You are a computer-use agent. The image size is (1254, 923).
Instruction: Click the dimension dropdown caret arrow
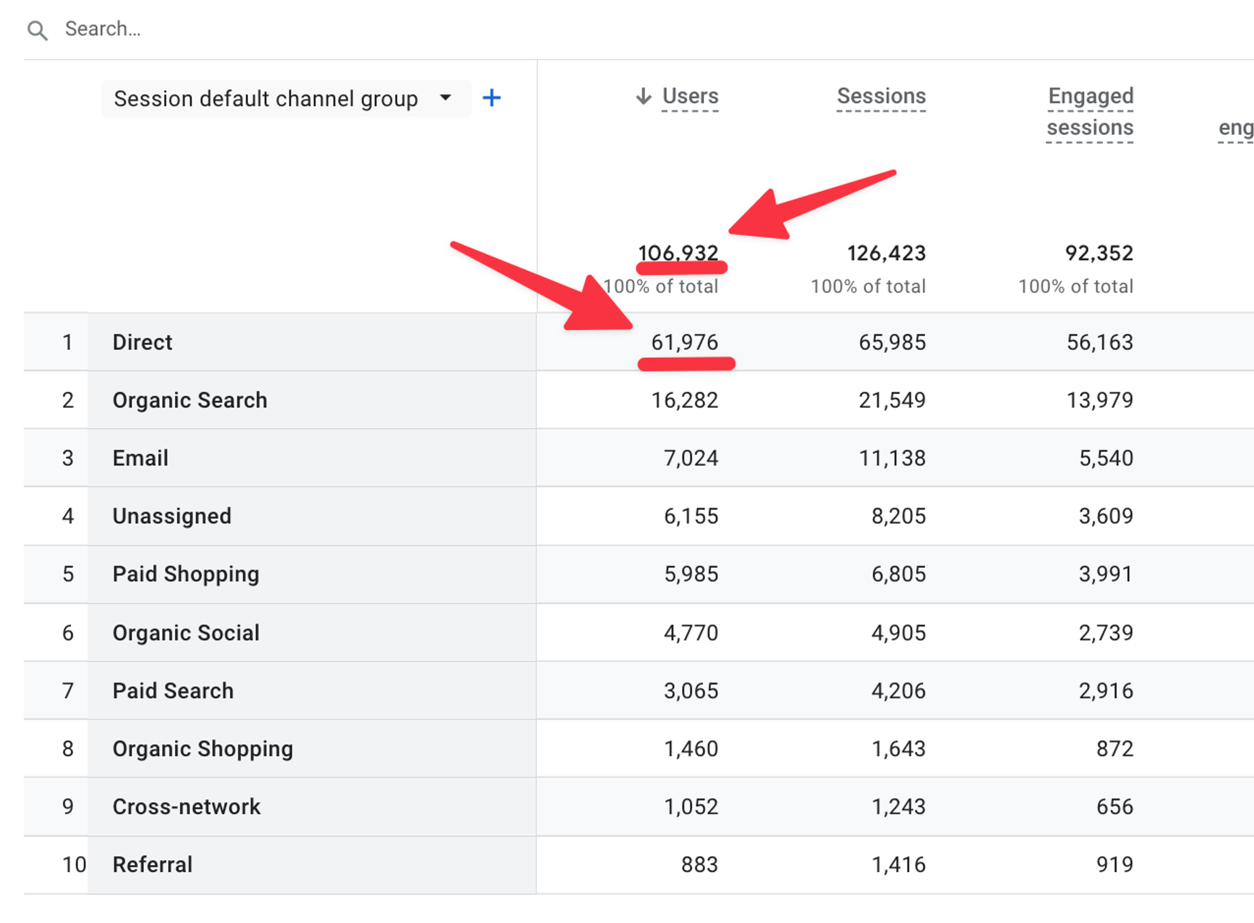pos(445,97)
